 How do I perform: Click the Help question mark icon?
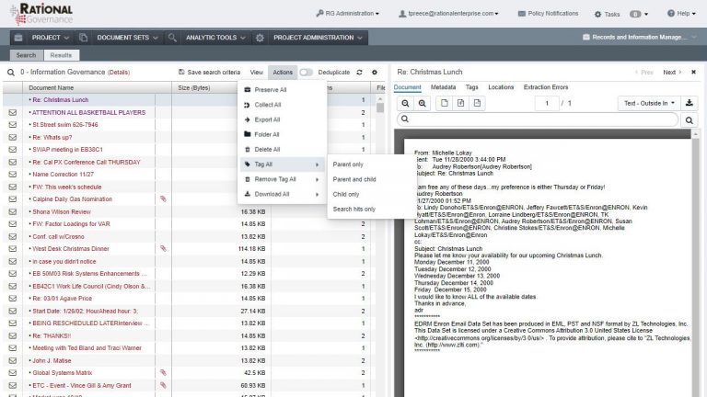[671, 14]
